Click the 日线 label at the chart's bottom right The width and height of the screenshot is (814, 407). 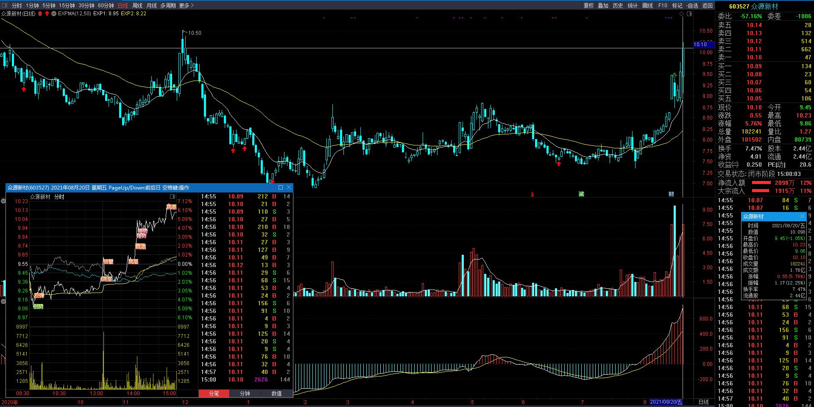tap(703, 402)
